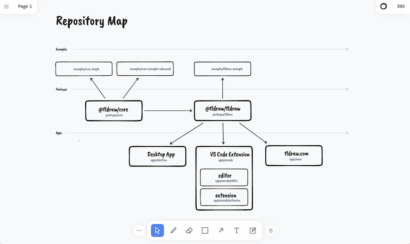The width and height of the screenshot is (410, 244).
Task: Choose the Select arrow tool
Action: pyautogui.click(x=158, y=230)
